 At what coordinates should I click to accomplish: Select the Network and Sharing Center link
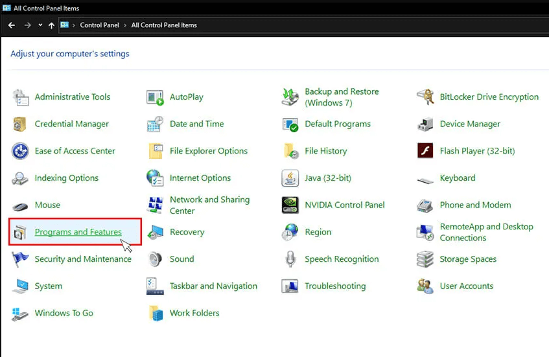209,205
